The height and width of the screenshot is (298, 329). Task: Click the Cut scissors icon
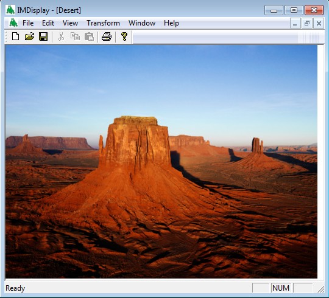tap(61, 36)
